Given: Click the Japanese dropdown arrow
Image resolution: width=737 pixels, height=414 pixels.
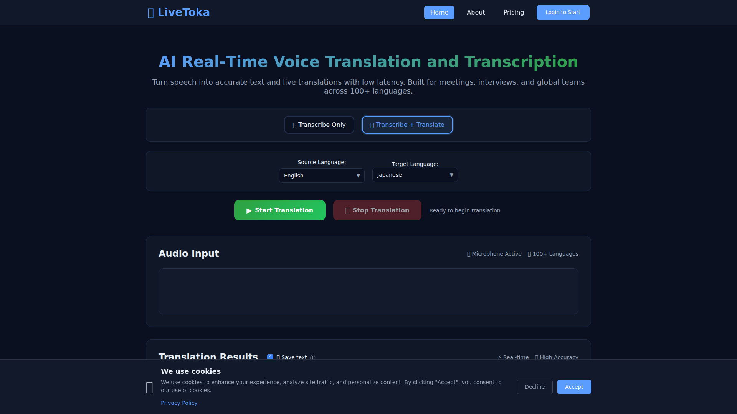Looking at the screenshot, I should (x=451, y=175).
